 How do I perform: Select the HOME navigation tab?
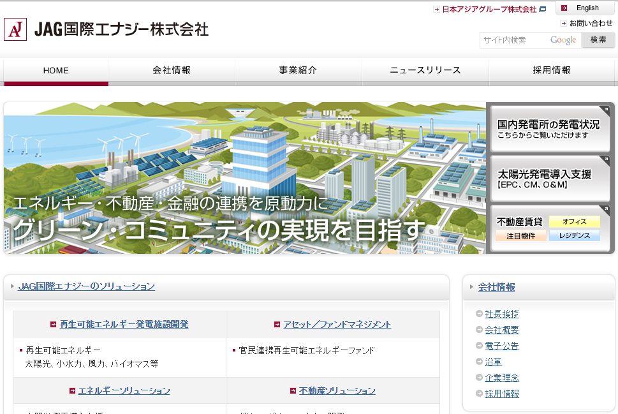[56, 71]
